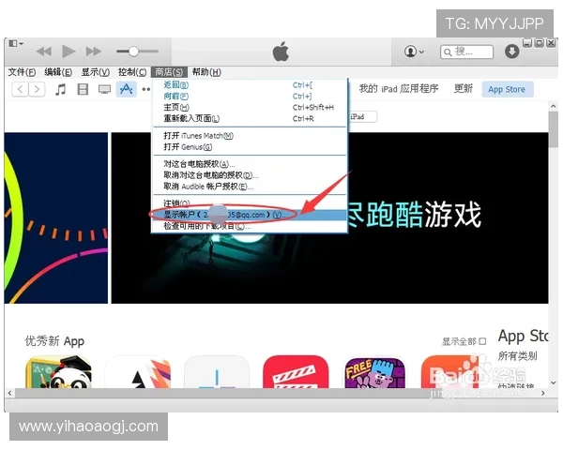This screenshot has width=563, height=450.
Task: Select the Apps library icon
Action: click(x=126, y=89)
